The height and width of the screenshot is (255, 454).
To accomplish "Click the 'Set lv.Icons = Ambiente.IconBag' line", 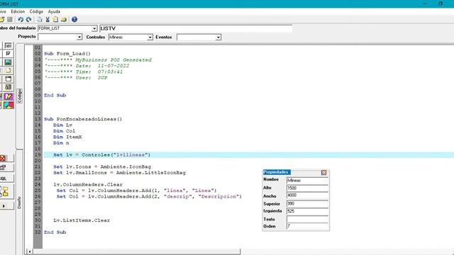I will [x=102, y=167].
